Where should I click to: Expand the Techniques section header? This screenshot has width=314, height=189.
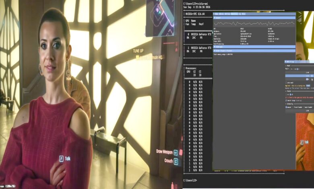[x=254, y=47]
